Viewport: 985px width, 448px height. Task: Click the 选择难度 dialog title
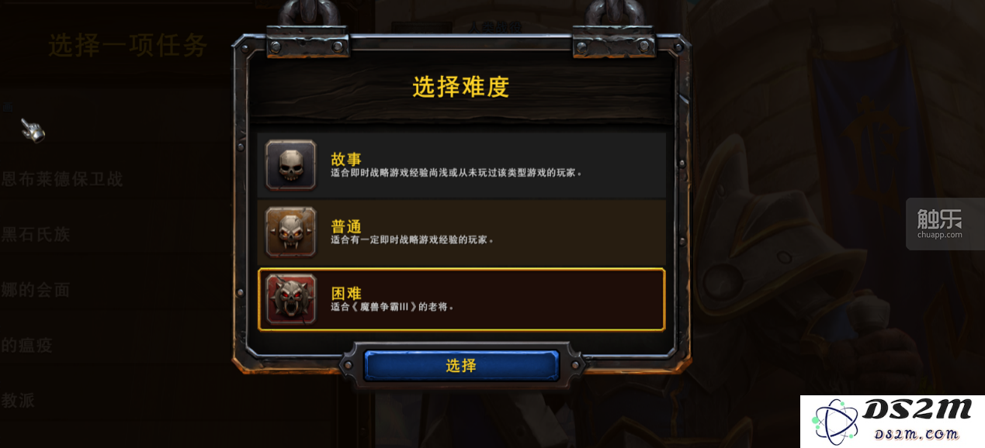pos(460,87)
